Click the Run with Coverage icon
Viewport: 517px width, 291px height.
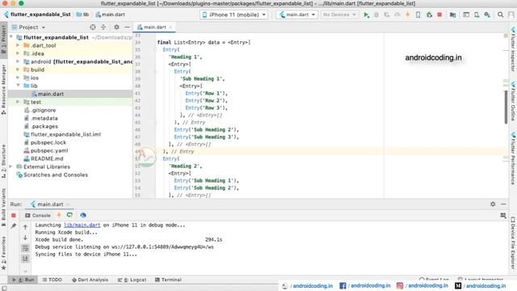pos(387,15)
